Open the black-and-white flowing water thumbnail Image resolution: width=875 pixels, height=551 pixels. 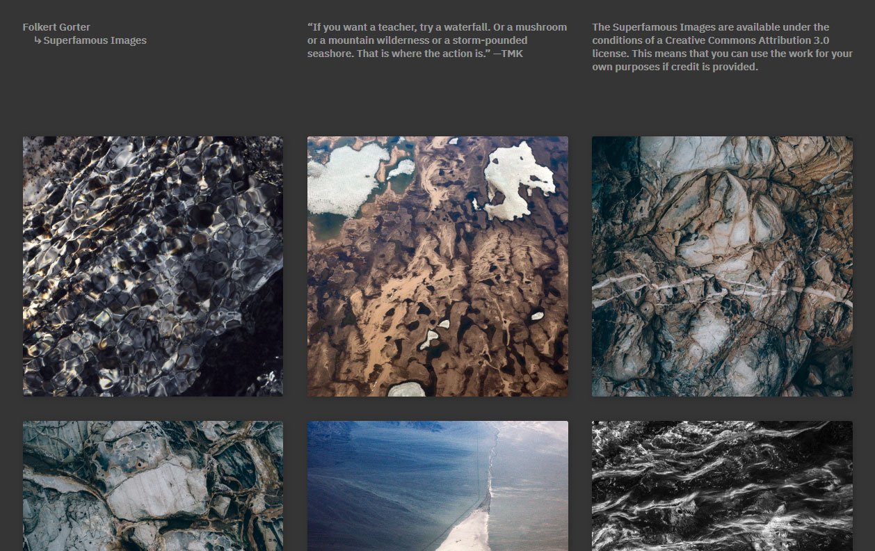point(722,486)
